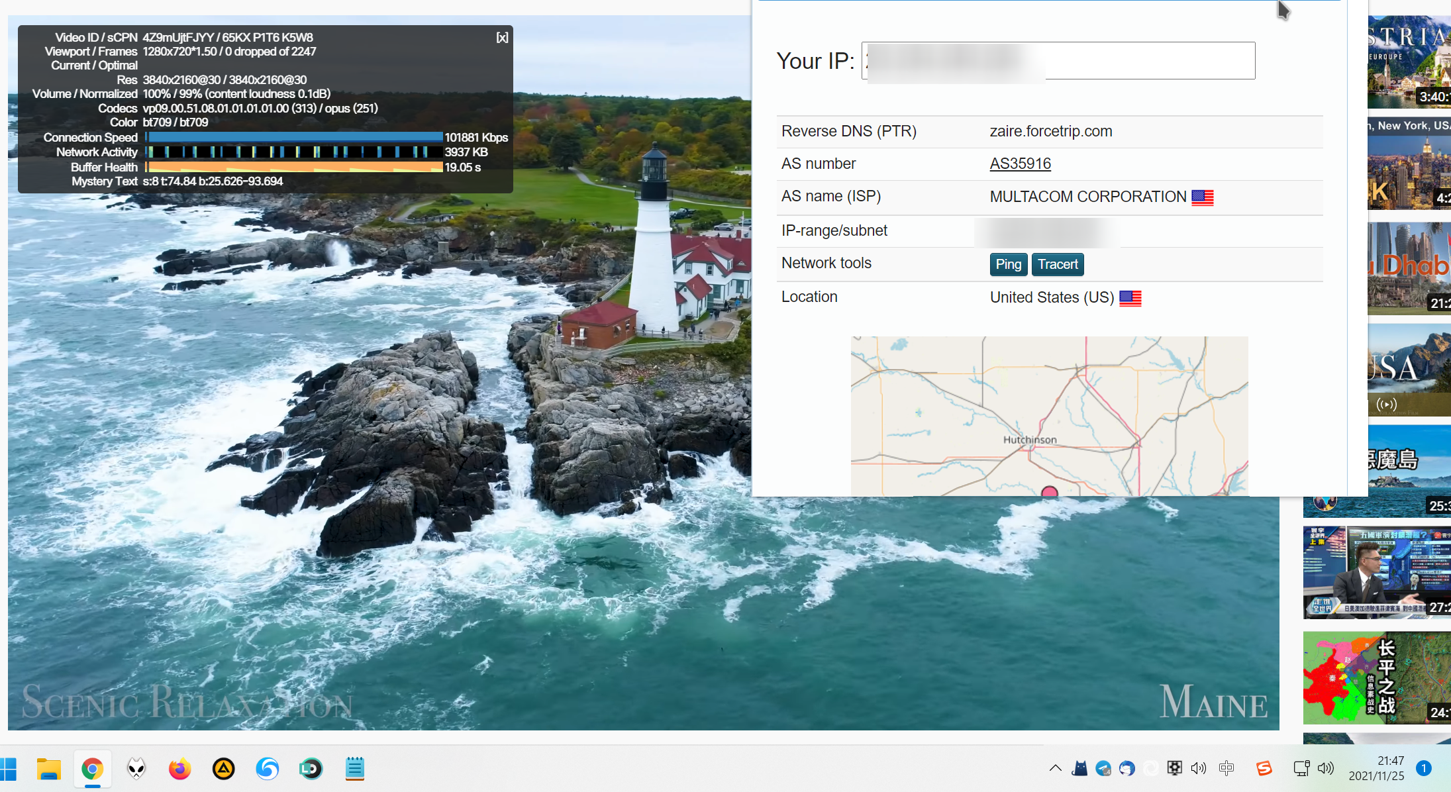Close the stats for nerds overlay
The image size is (1451, 792).
click(x=502, y=38)
